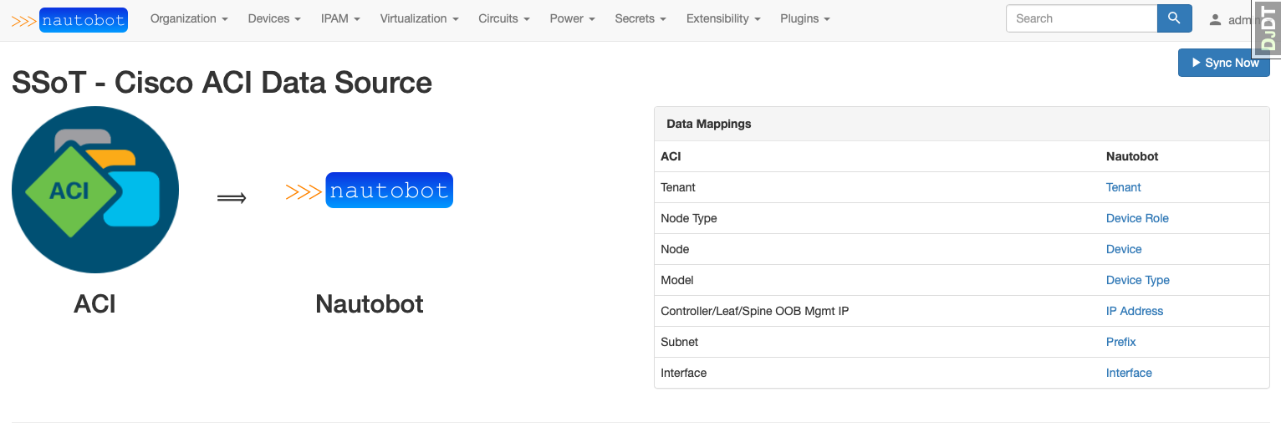Select the 'Node Type' cell
Viewport: 1281px width, 448px height.
click(877, 218)
